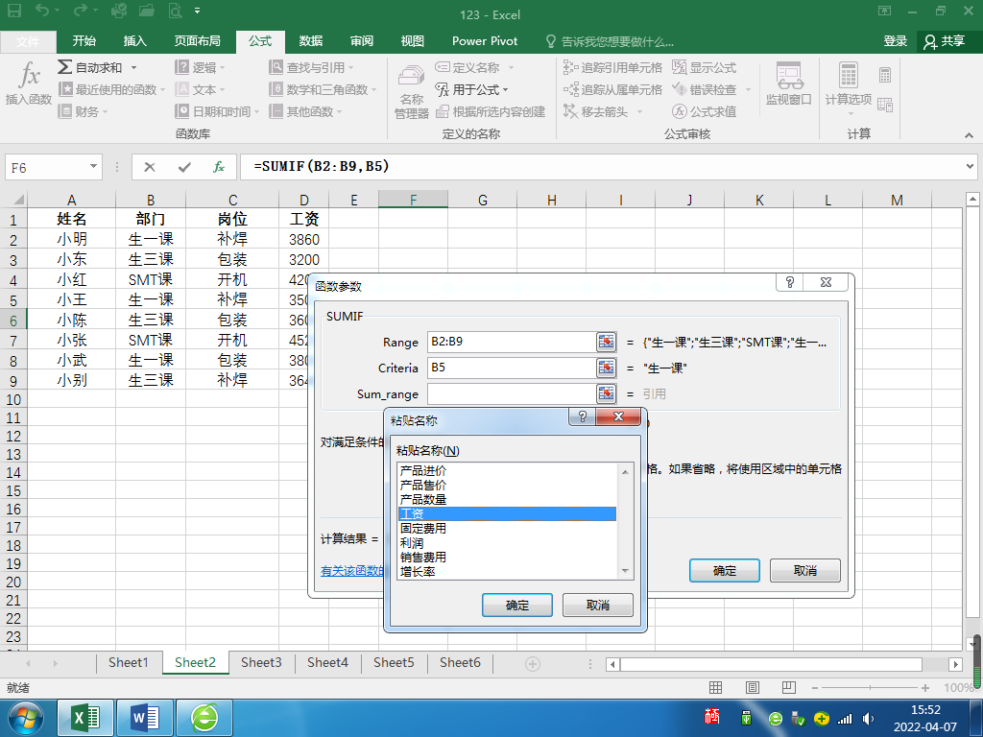
Task: Select 增长率 in the paste name list
Action: coord(507,572)
